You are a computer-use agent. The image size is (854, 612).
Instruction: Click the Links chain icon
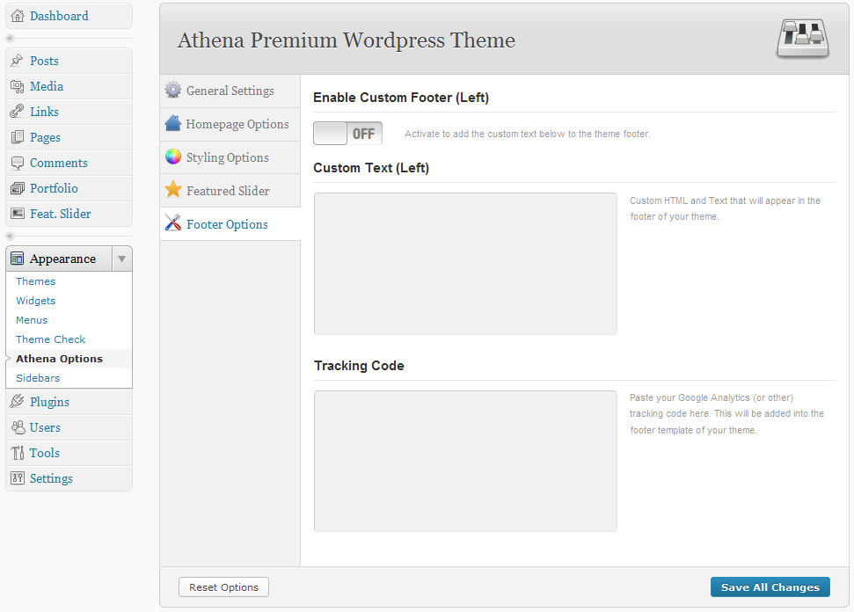coord(18,112)
